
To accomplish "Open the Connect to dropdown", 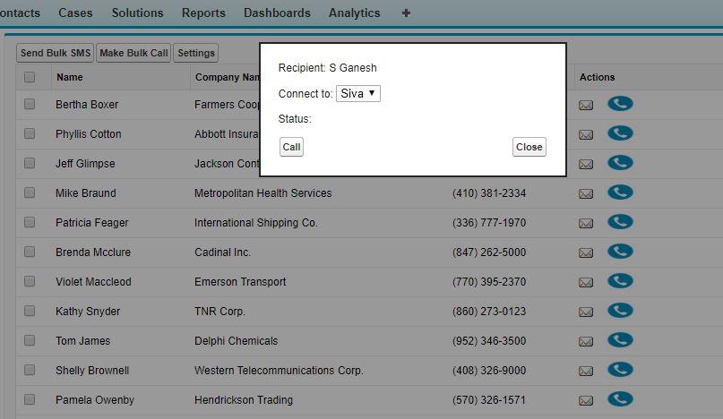I will (x=358, y=93).
